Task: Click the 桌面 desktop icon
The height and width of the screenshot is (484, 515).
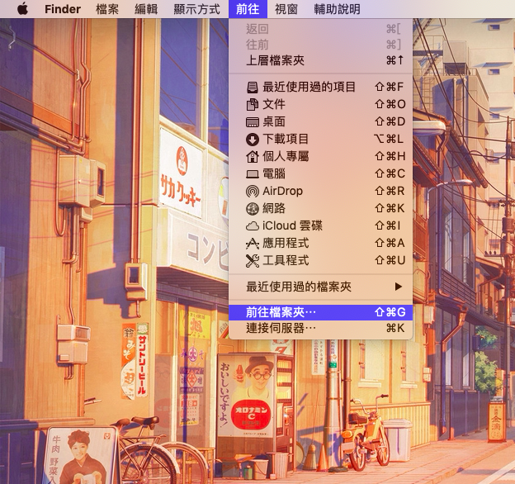Action: [253, 121]
